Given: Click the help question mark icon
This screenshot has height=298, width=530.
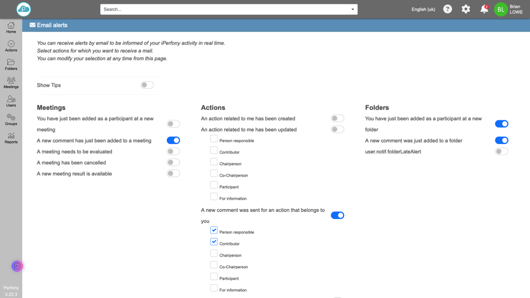Looking at the screenshot, I should tap(448, 9).
